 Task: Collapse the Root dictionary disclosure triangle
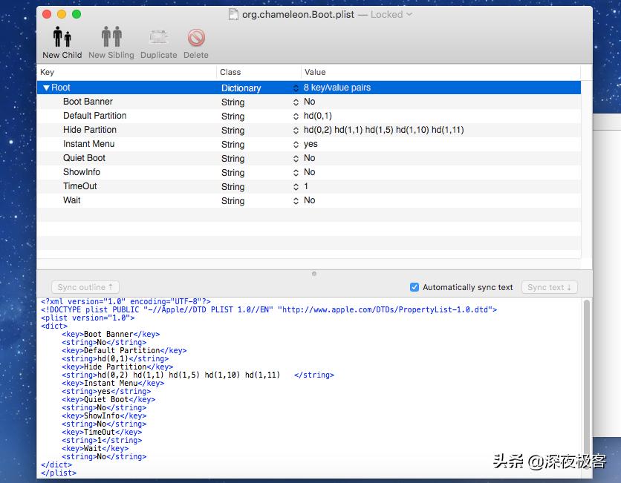[x=46, y=87]
